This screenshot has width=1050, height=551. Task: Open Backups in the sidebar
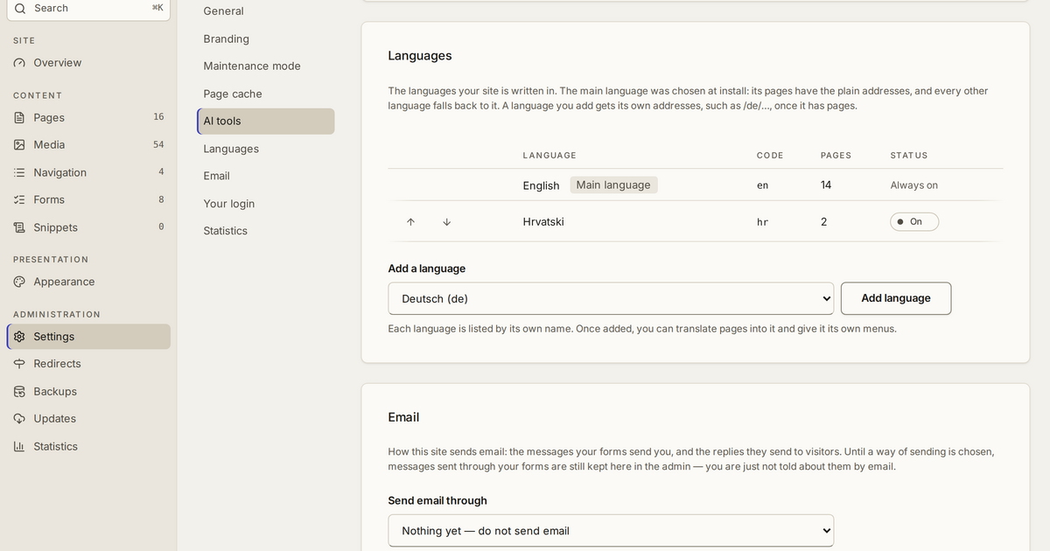pyautogui.click(x=88, y=392)
